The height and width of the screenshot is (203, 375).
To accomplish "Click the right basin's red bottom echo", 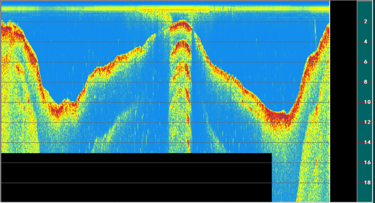I will click(x=279, y=117).
